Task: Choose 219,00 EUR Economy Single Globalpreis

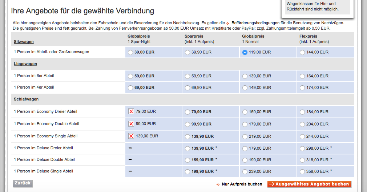Action: pyautogui.click(x=245, y=136)
